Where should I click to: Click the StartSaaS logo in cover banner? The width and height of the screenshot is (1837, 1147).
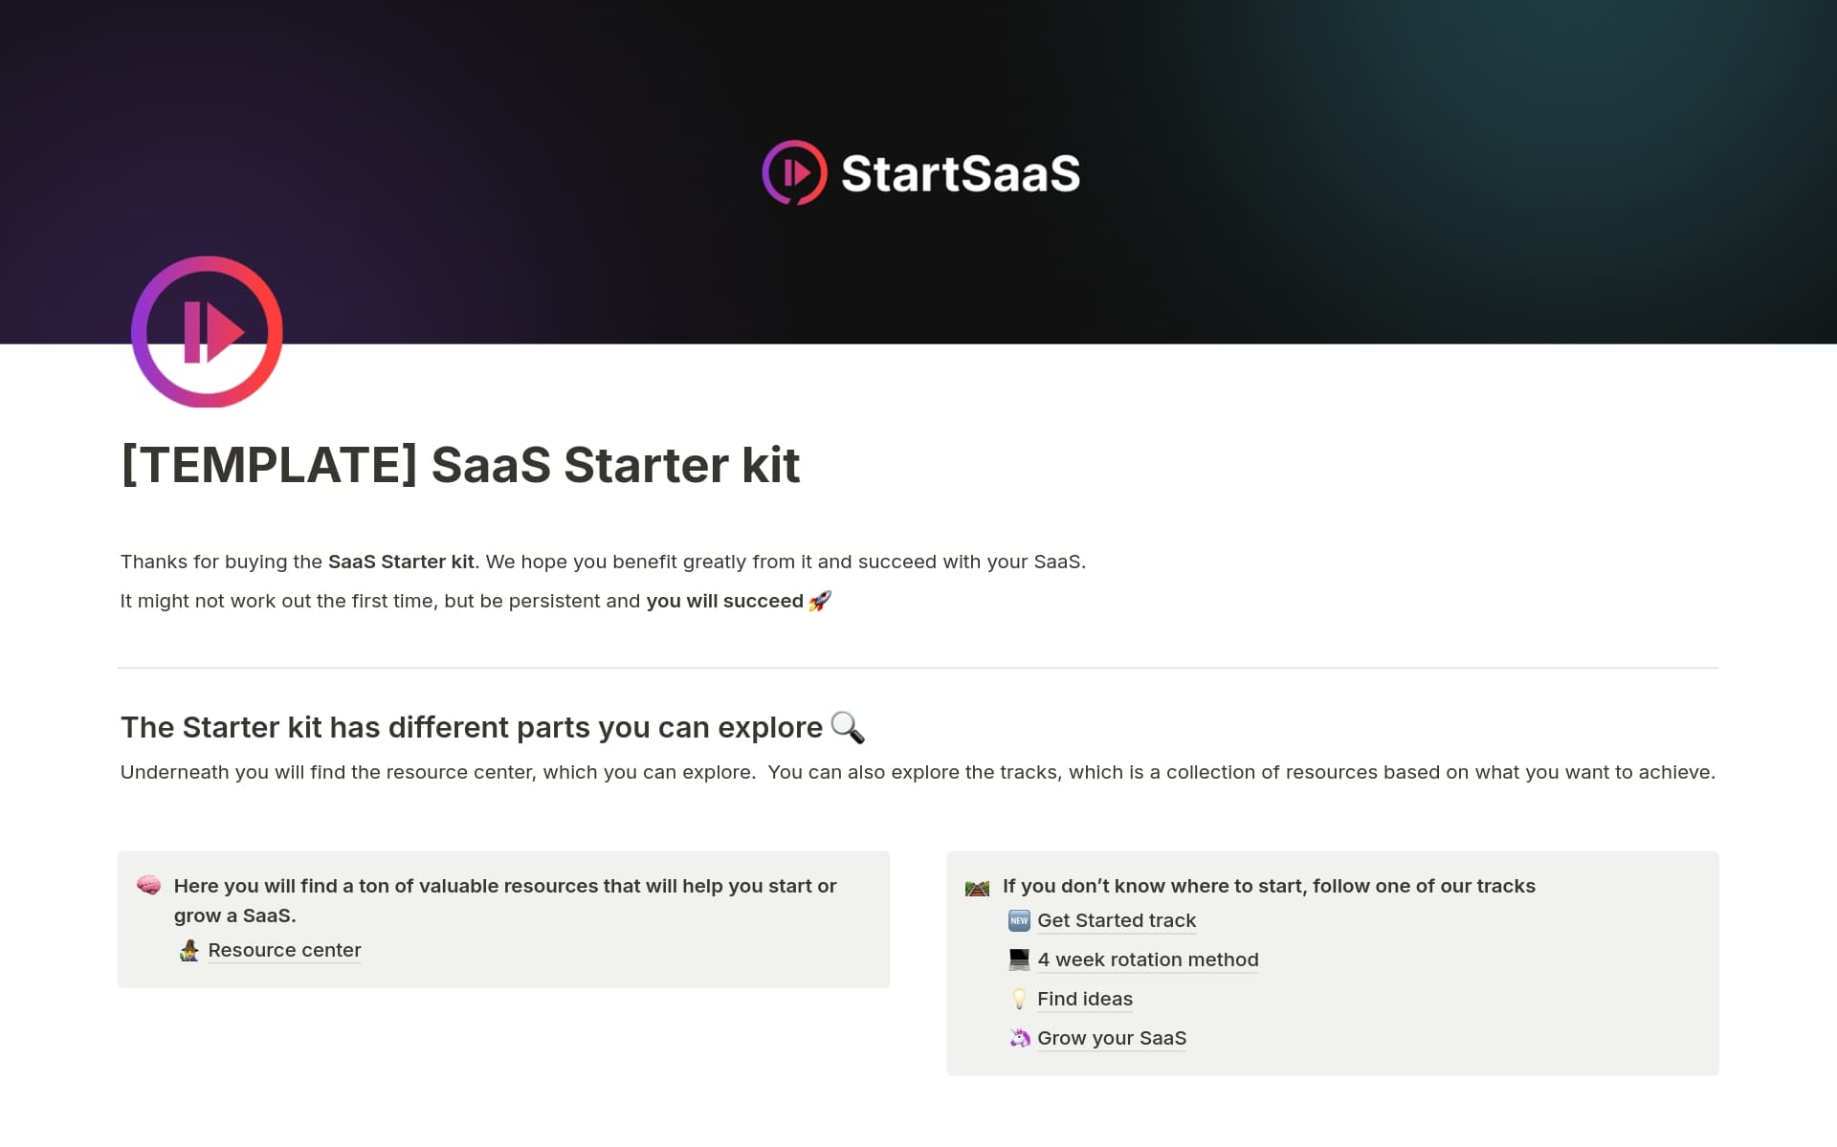[x=920, y=173]
